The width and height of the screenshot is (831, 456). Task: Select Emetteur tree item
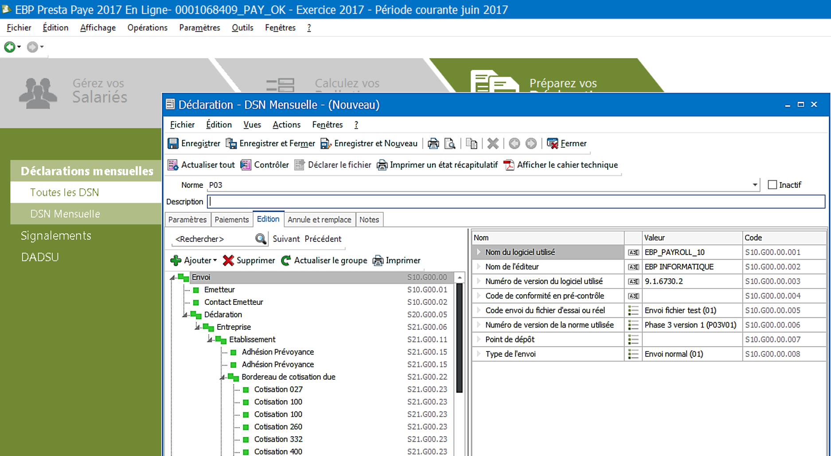219,290
